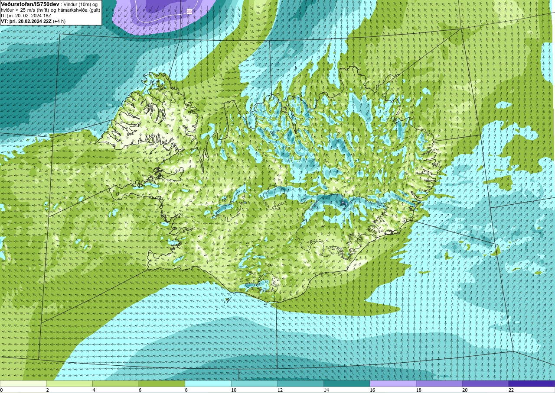Pick the 20–22 m/s violet legend swatch
This screenshot has width=555, height=393.
click(x=486, y=383)
